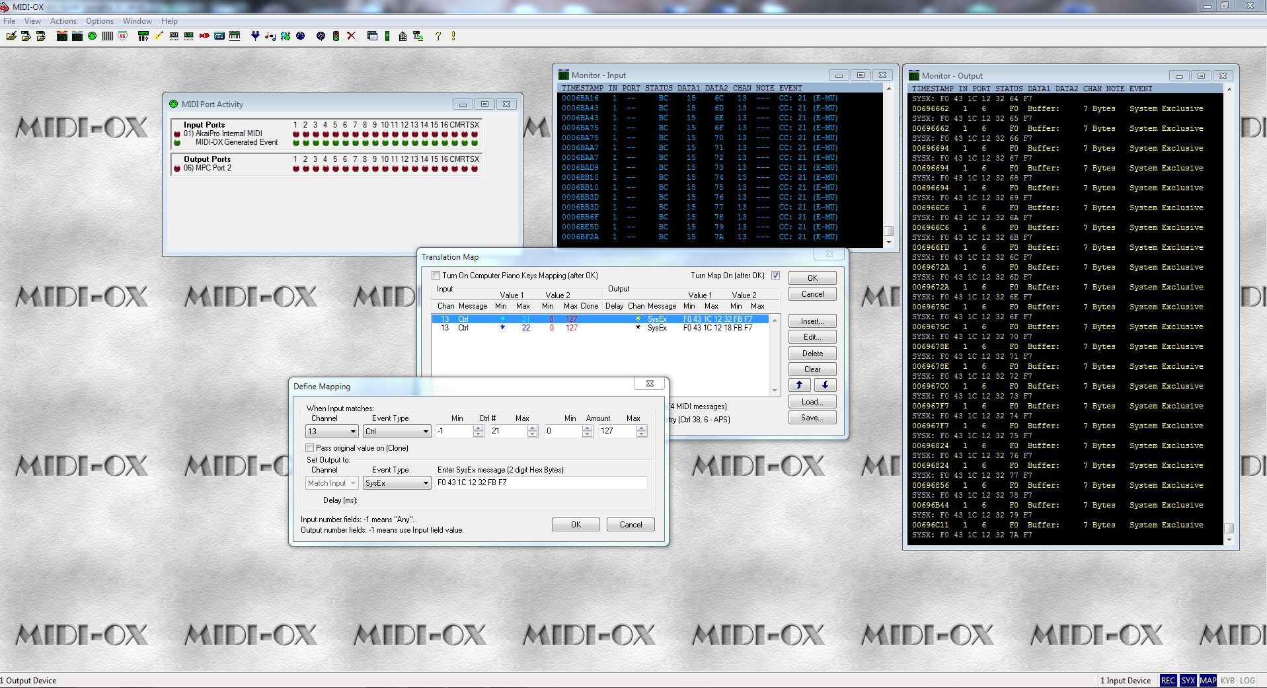Click the red plug toolbar icon
The image size is (1267, 688).
click(204, 36)
